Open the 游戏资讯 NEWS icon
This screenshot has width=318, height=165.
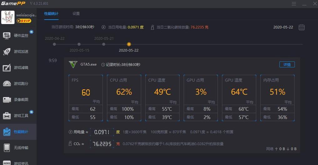pyautogui.click(x=7, y=163)
